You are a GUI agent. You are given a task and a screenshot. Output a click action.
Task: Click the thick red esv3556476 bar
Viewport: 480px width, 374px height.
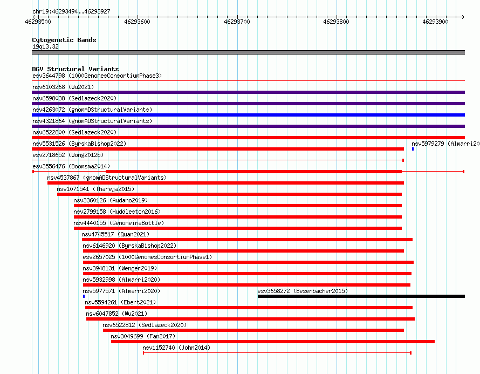254,172
